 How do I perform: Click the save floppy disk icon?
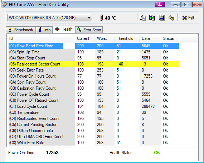pos(161,18)
